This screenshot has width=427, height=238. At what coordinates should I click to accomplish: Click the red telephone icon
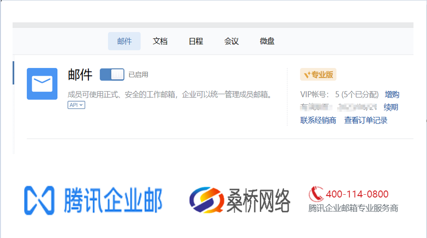(316, 193)
